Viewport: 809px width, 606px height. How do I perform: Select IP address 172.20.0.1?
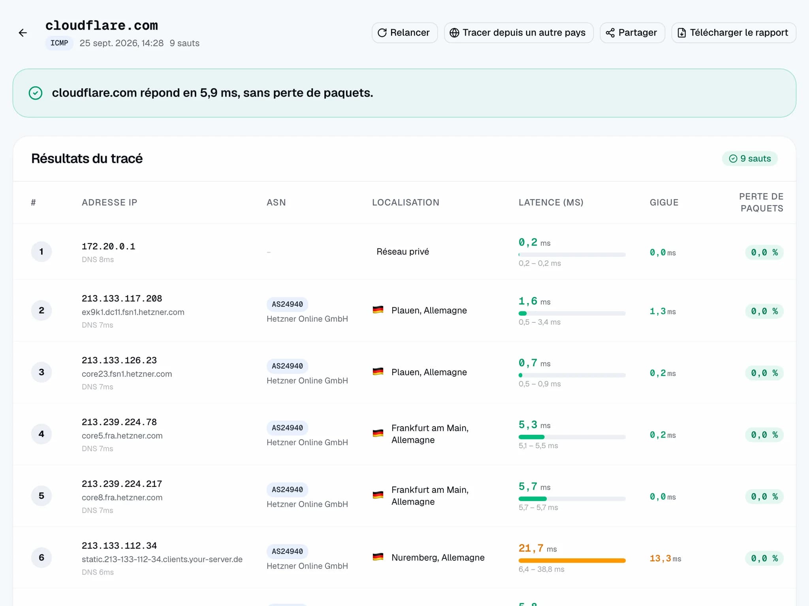coord(109,247)
